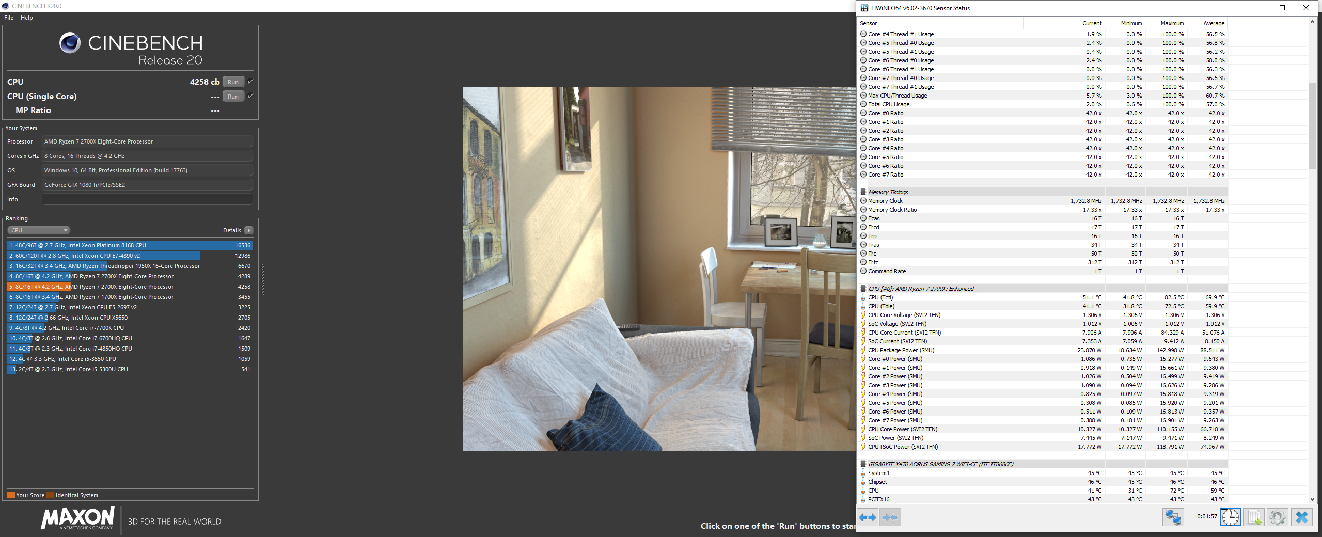This screenshot has height=537, width=1322.
Task: Click the circle icon beside Total CPU Usage
Action: (x=863, y=104)
